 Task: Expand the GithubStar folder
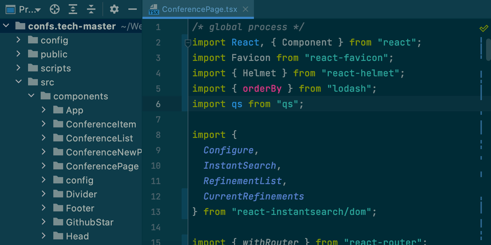(x=43, y=222)
